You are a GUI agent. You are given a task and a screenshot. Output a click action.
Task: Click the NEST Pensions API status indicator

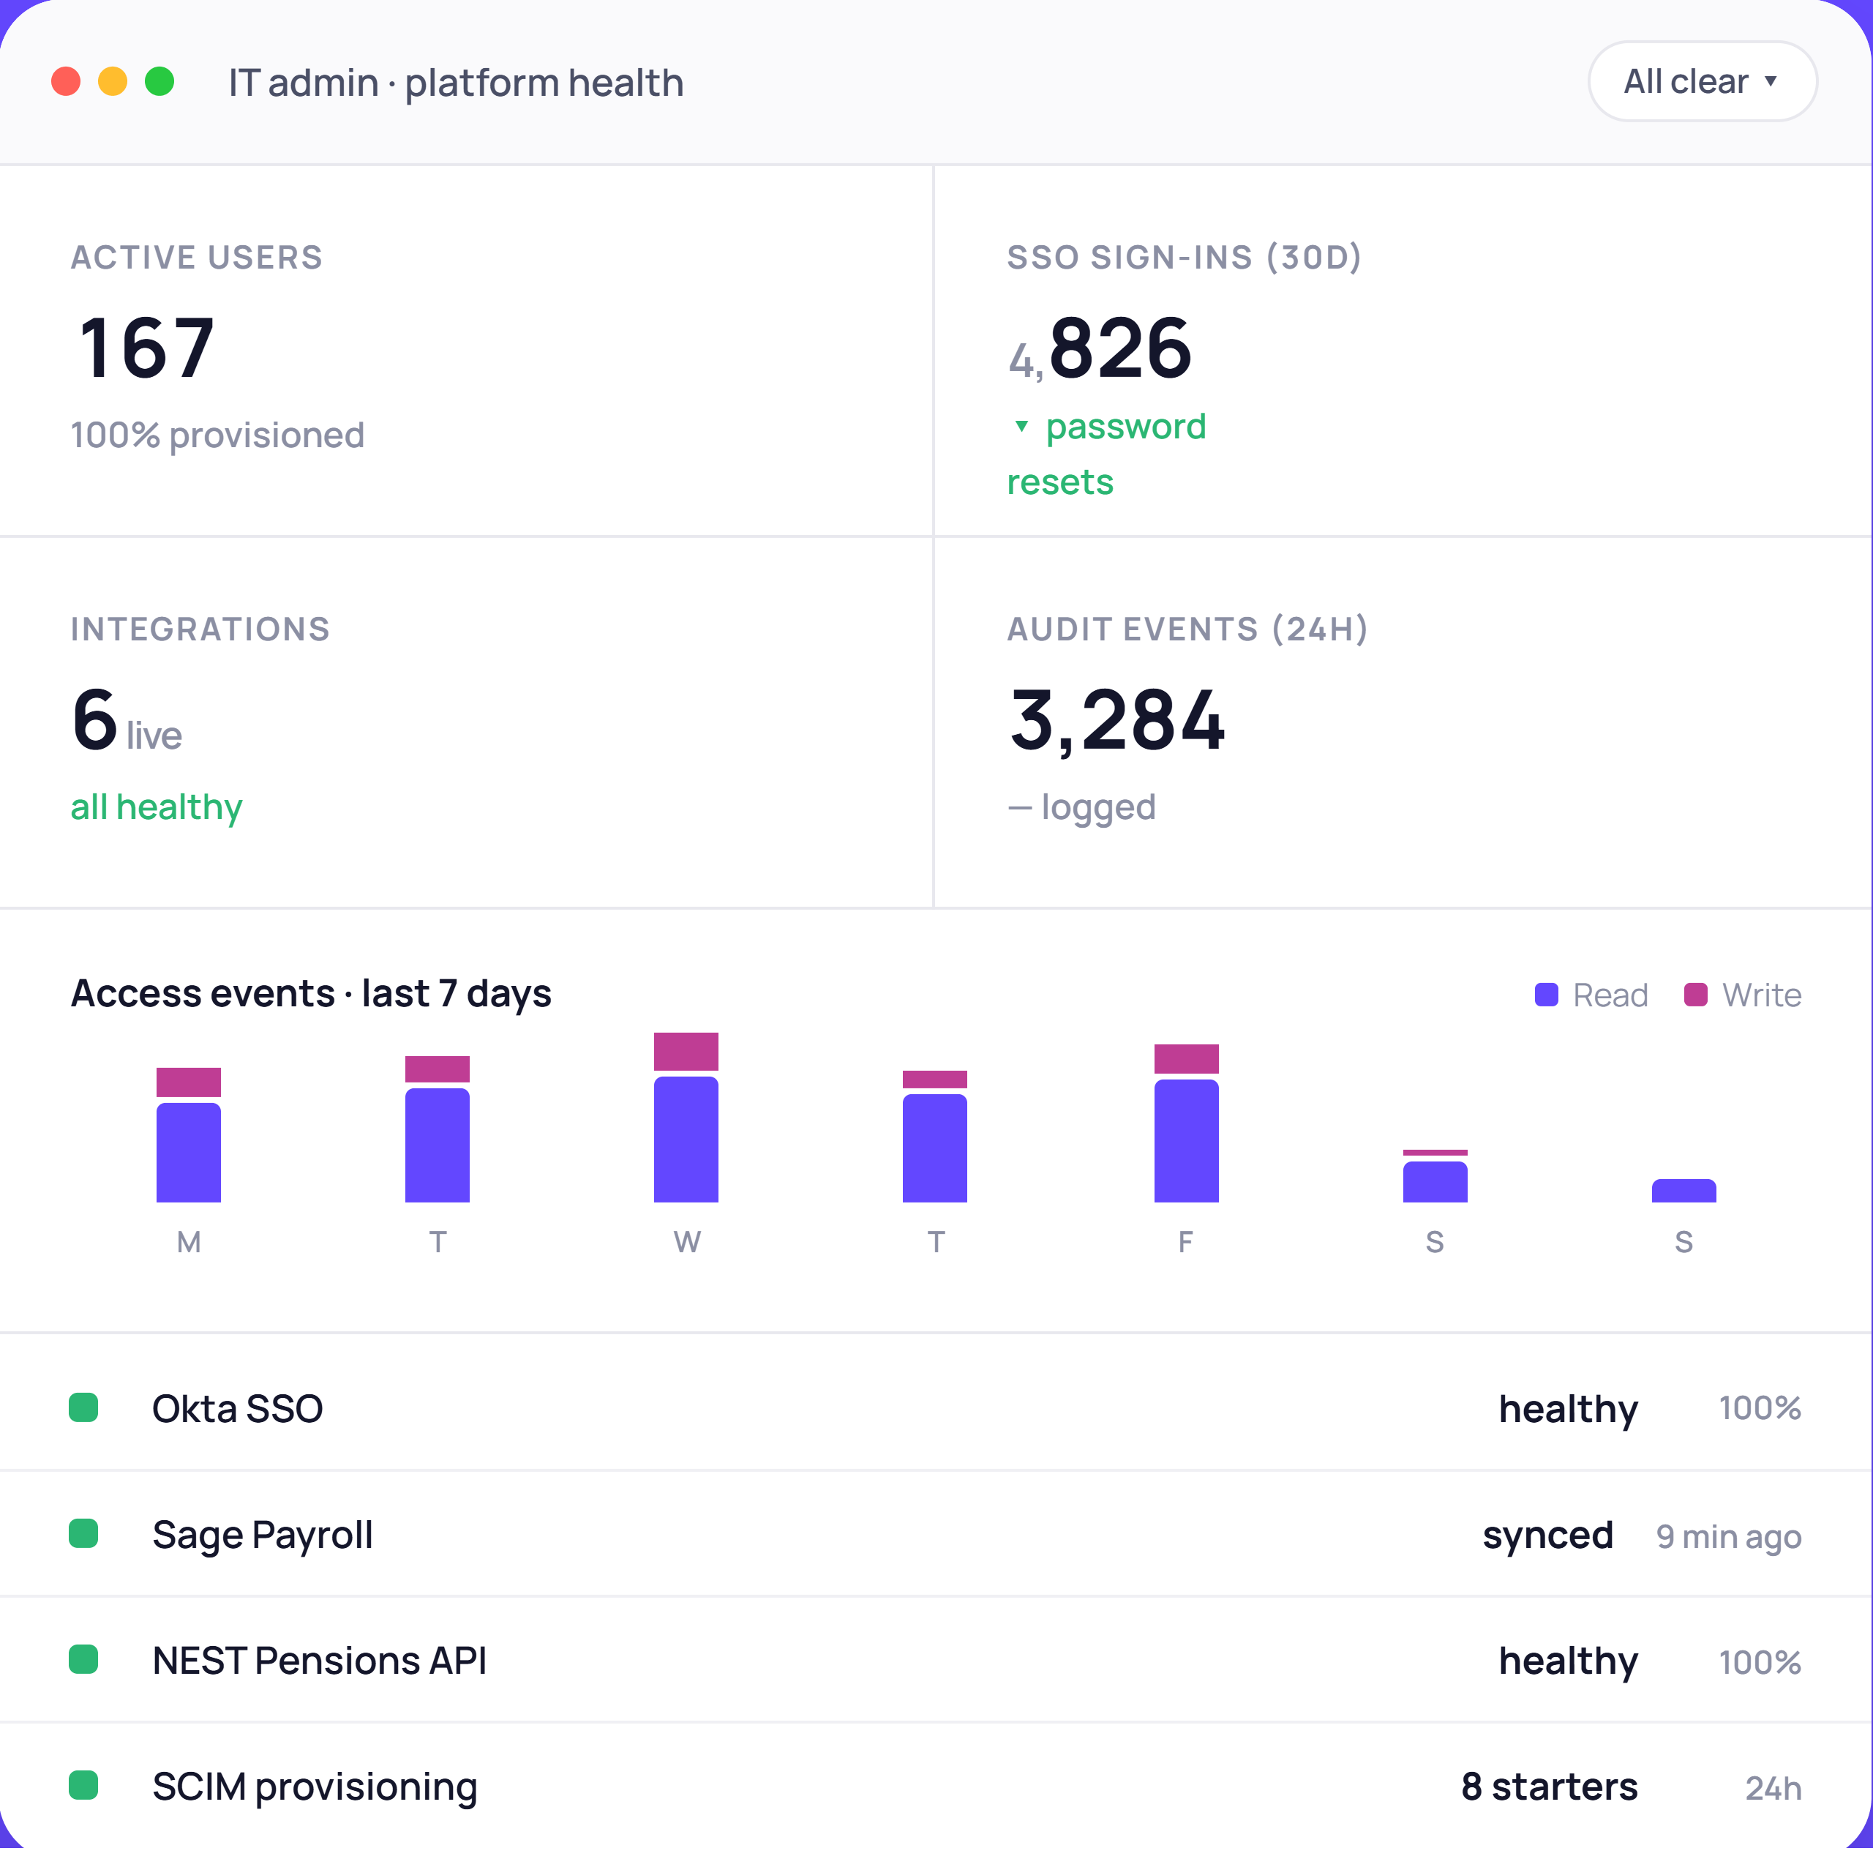tap(83, 1659)
